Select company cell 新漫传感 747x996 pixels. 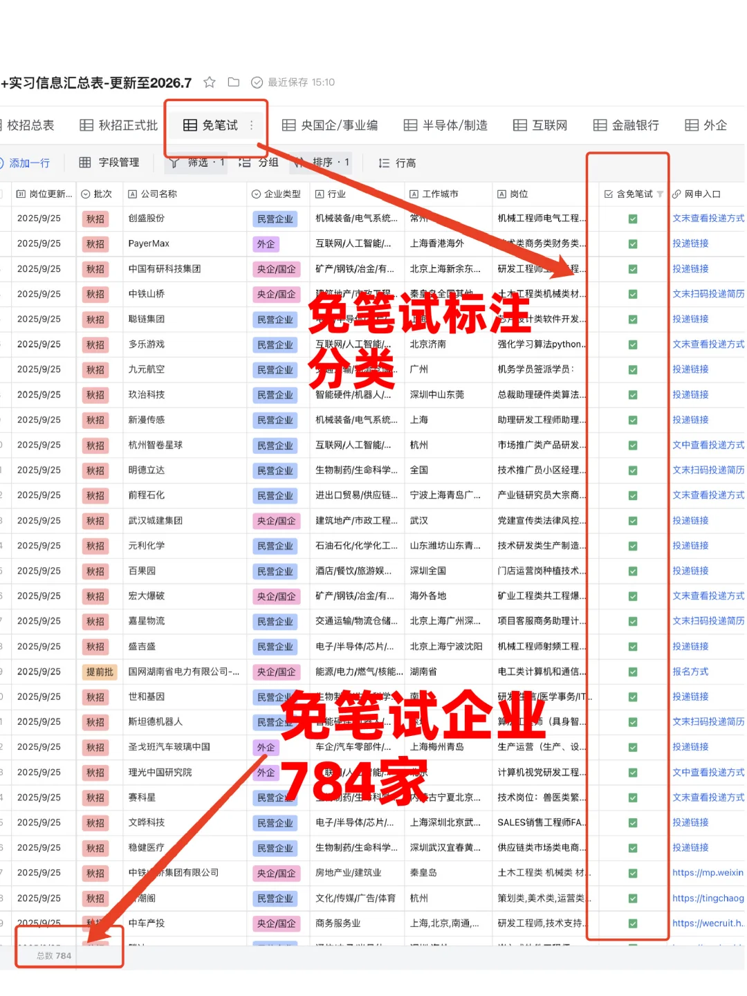tap(185, 420)
